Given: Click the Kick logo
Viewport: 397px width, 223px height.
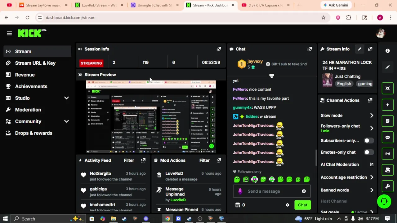Looking at the screenshot, I should (x=32, y=33).
